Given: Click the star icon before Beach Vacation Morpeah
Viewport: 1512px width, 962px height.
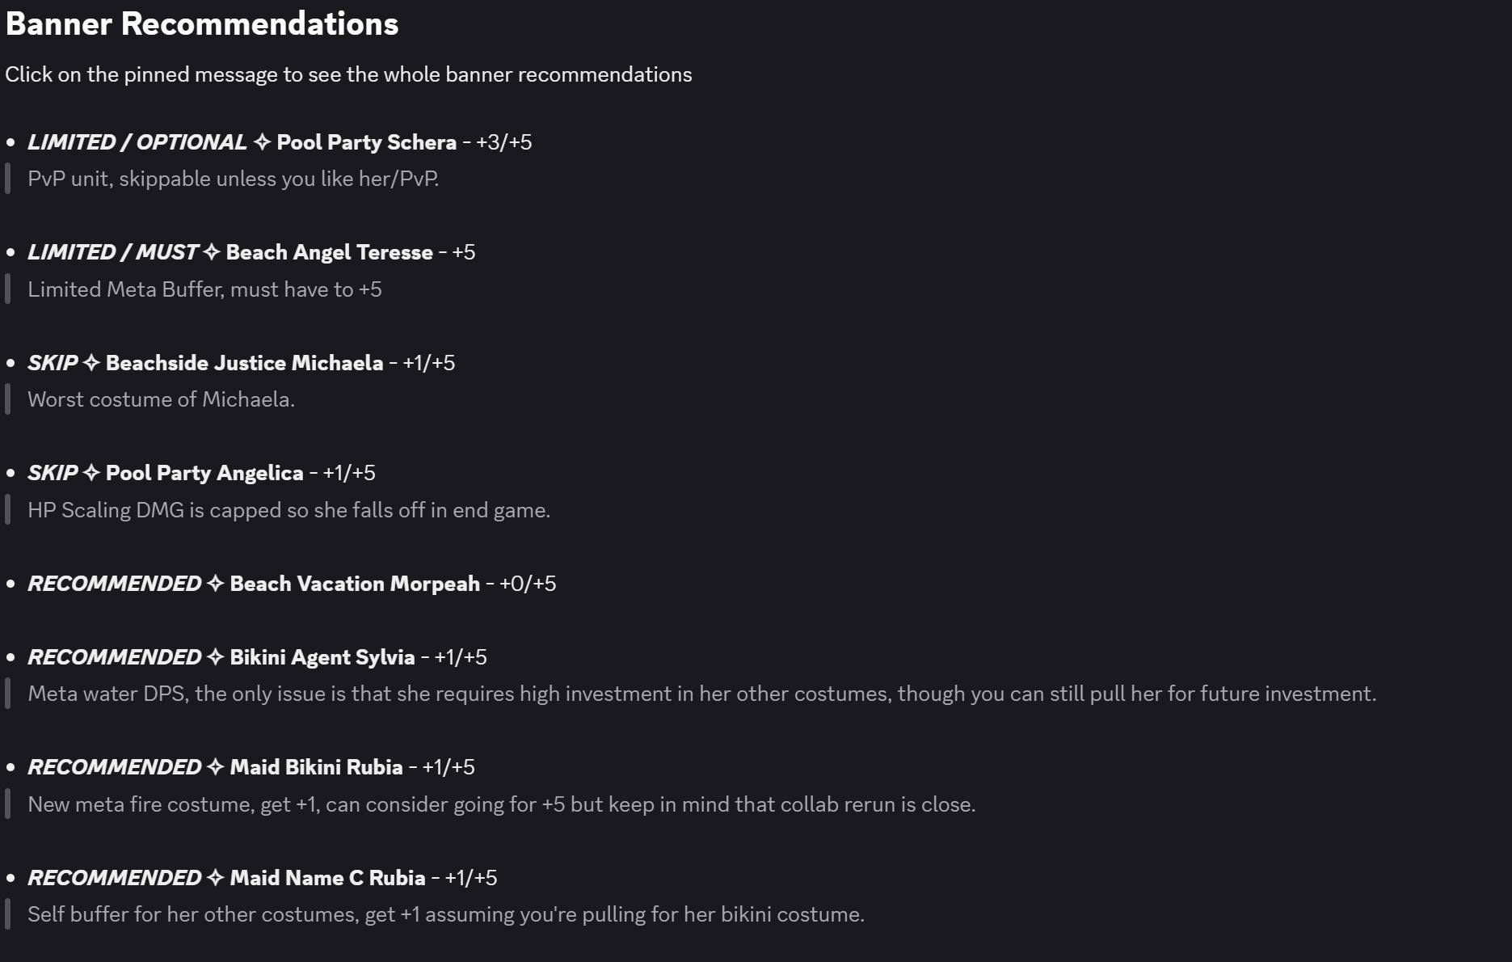Looking at the screenshot, I should click(x=215, y=584).
